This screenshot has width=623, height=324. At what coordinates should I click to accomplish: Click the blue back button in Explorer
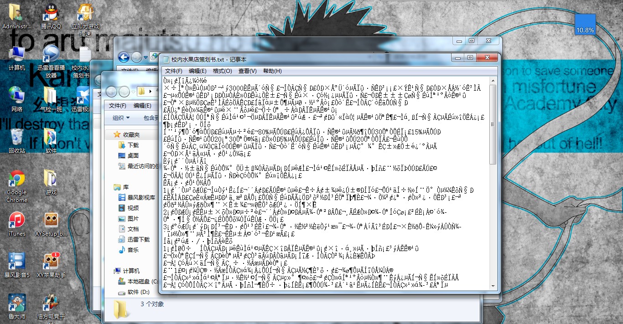[123, 57]
